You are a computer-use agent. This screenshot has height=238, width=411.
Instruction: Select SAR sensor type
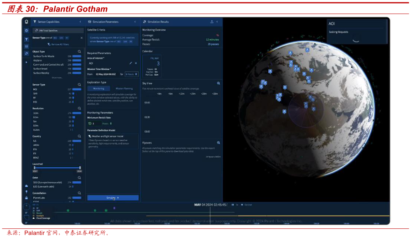57,93
